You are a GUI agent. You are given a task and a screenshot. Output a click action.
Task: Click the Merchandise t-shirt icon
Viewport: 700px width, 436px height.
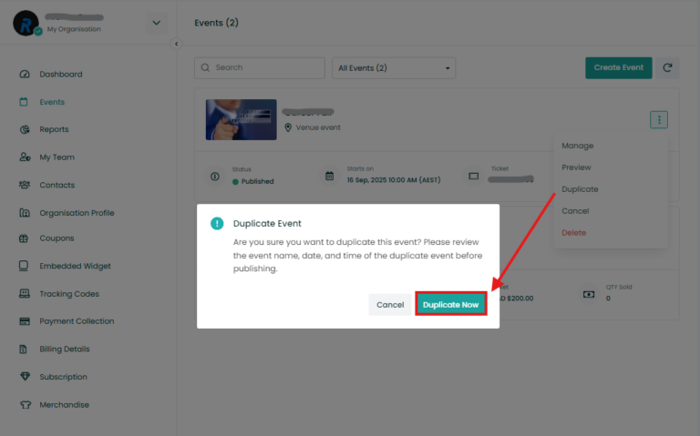(26, 405)
